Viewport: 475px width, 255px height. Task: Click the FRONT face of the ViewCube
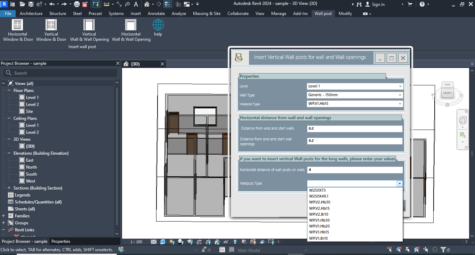[x=447, y=93]
